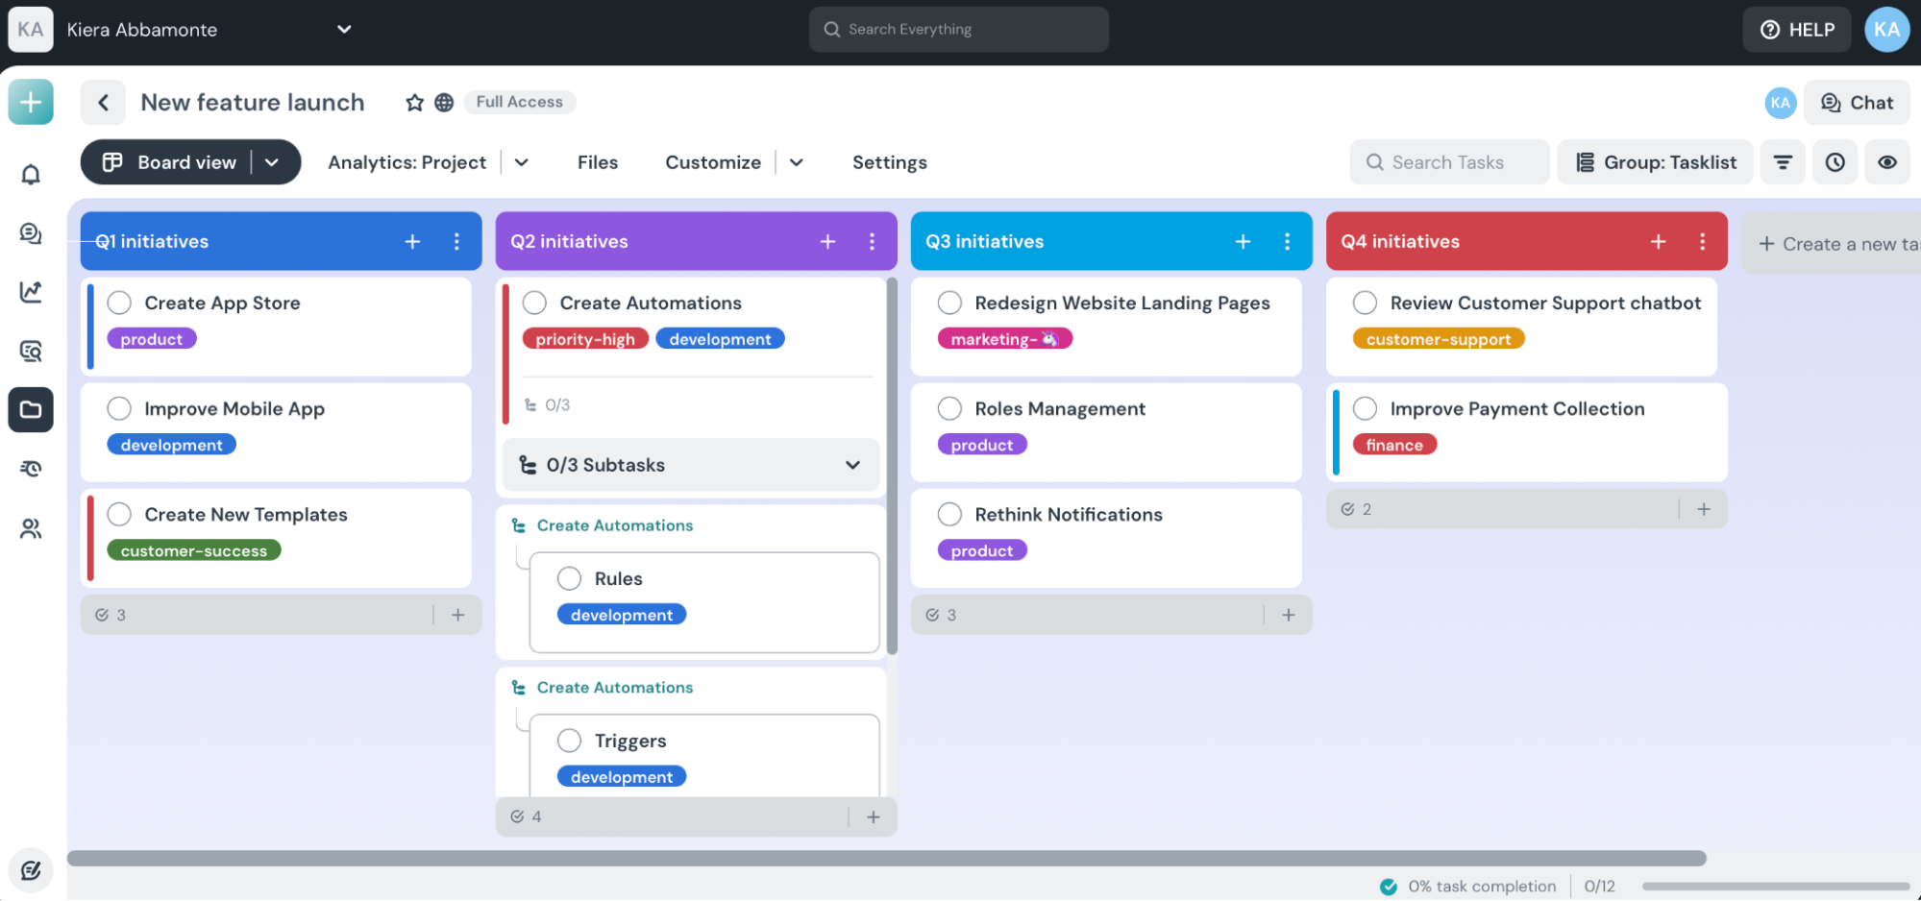Screen dimensions: 1921x901
Task: Click the task completion progress bar
Action: [1775, 887]
